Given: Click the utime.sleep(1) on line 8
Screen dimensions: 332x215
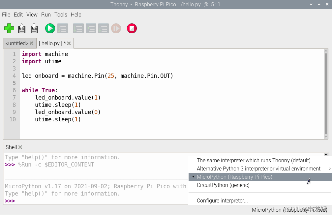Looking at the screenshot, I should 58,105.
